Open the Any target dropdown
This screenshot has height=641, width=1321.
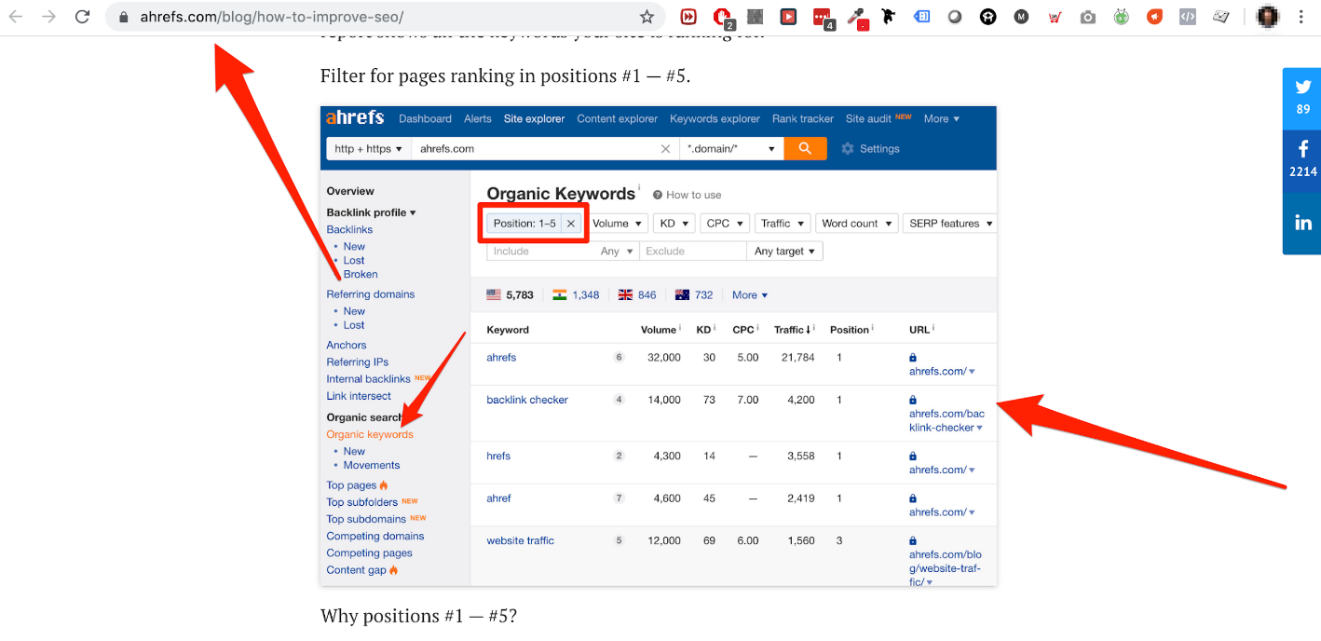(784, 252)
